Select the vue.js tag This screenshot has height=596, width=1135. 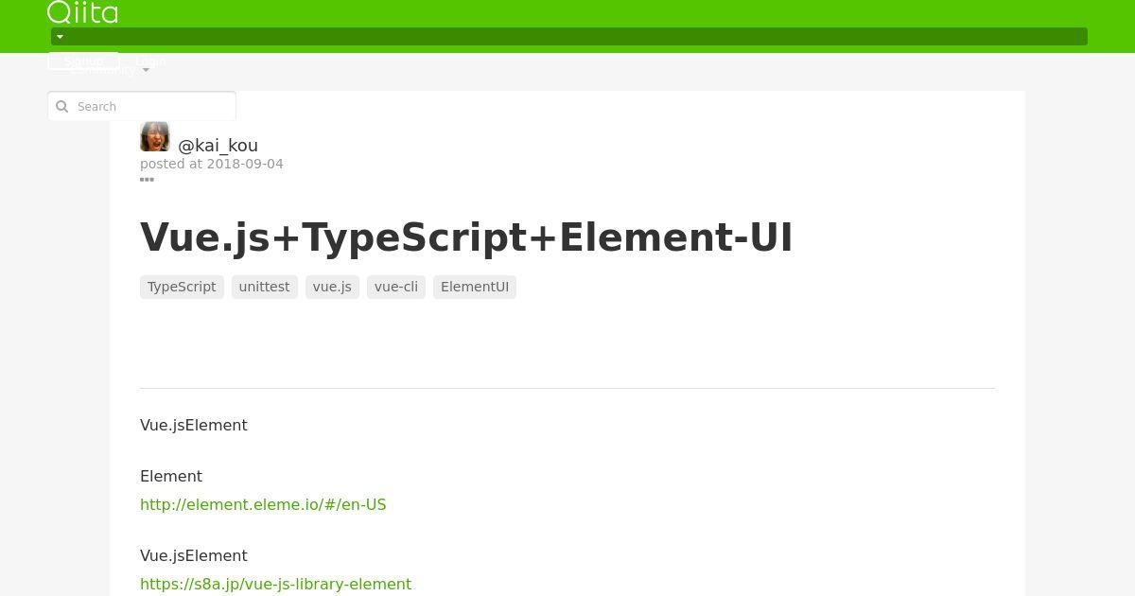[x=332, y=287]
